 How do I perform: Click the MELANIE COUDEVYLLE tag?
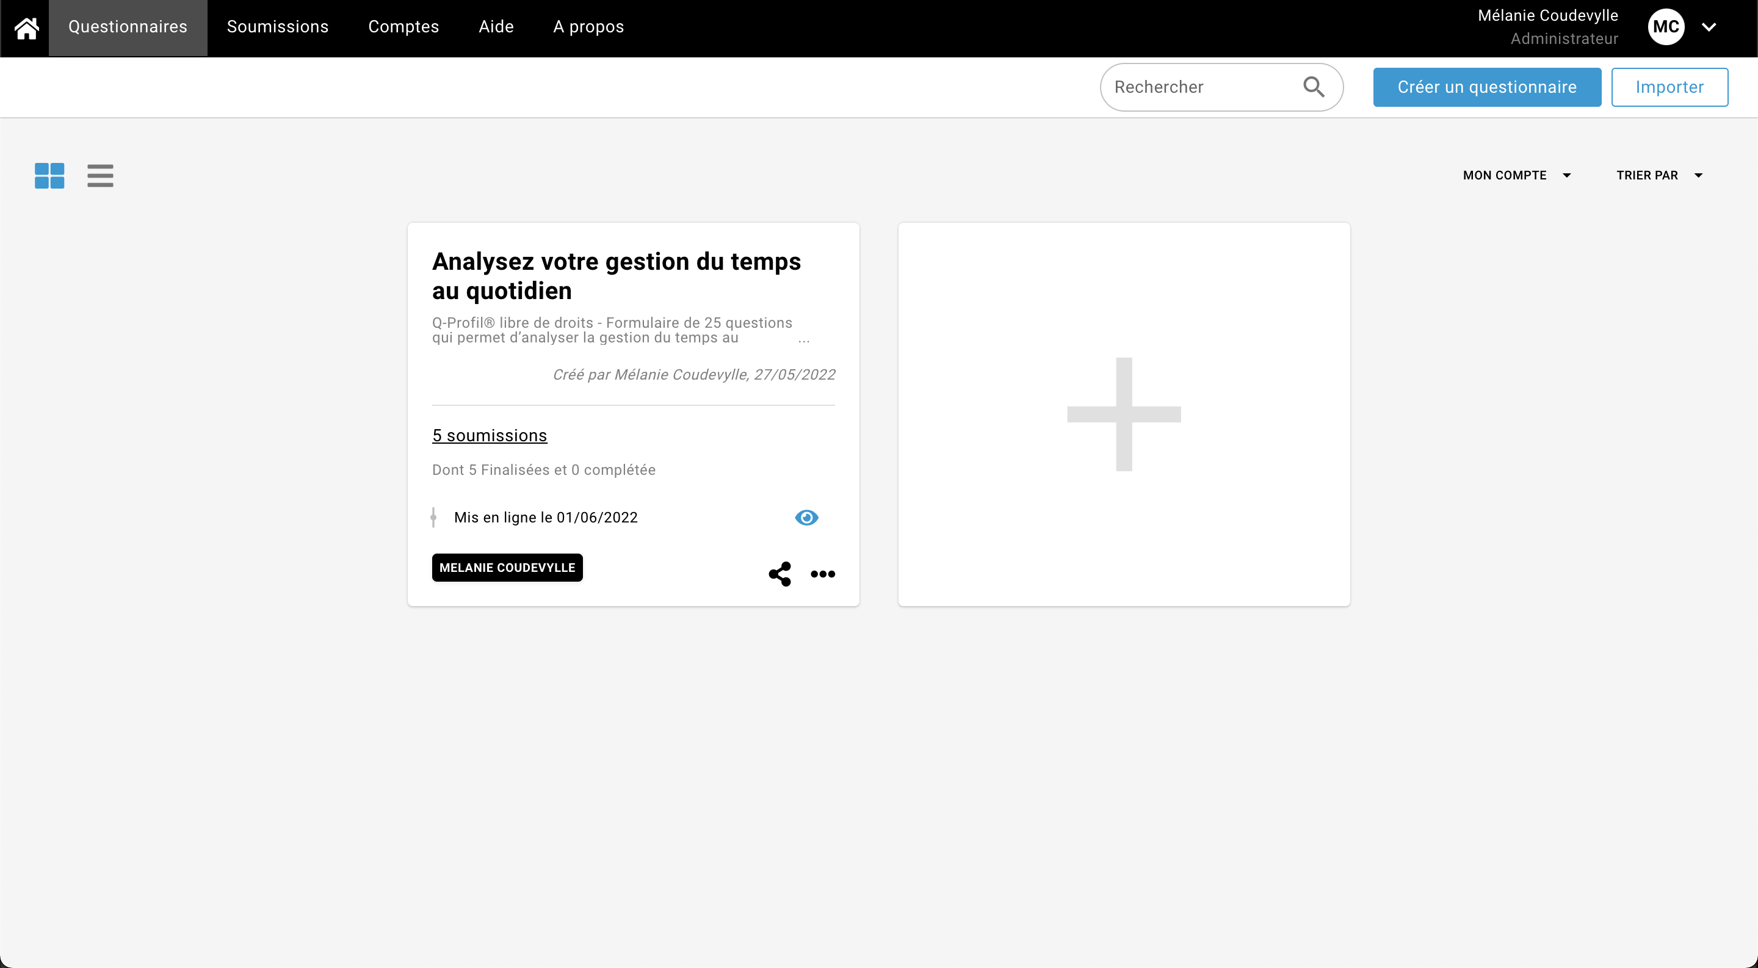coord(507,568)
